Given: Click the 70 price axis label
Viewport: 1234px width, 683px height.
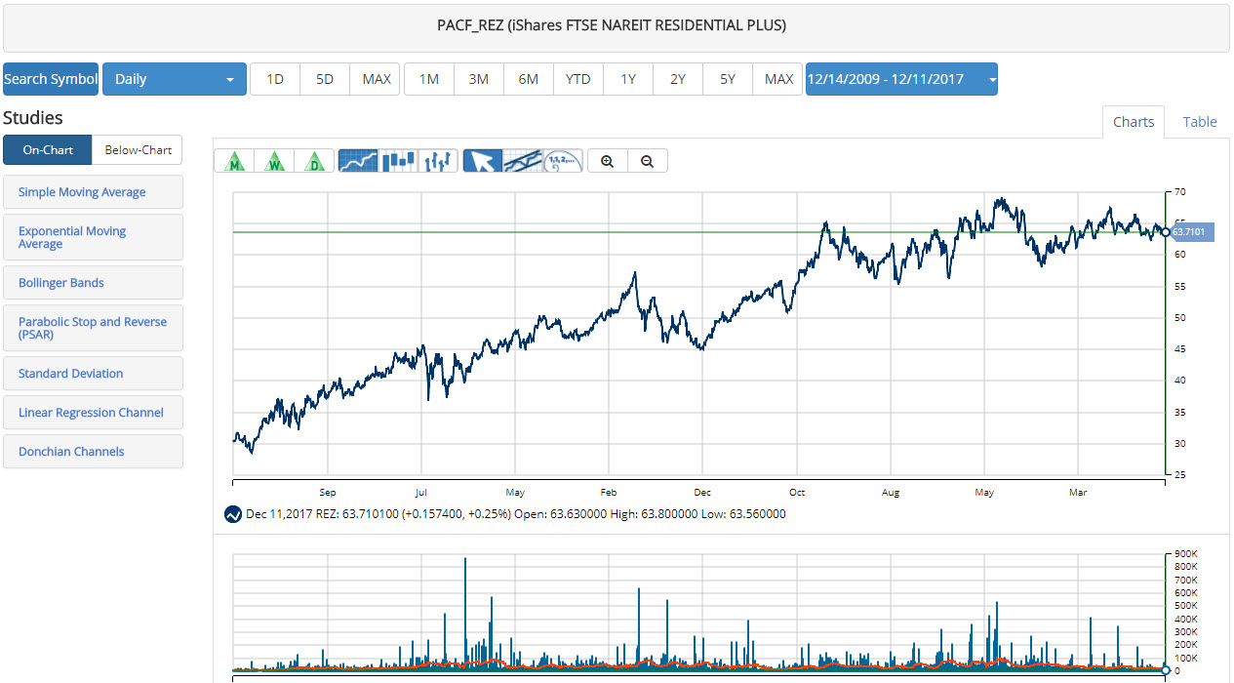Looking at the screenshot, I should pos(1180,191).
